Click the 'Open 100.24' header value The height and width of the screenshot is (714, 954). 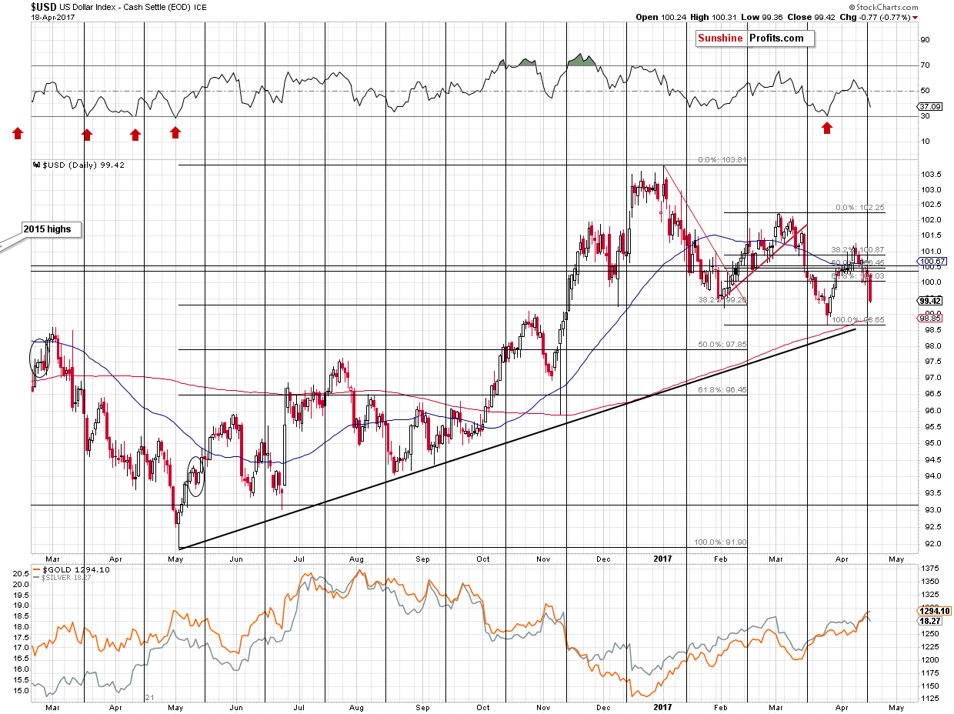pos(659,17)
